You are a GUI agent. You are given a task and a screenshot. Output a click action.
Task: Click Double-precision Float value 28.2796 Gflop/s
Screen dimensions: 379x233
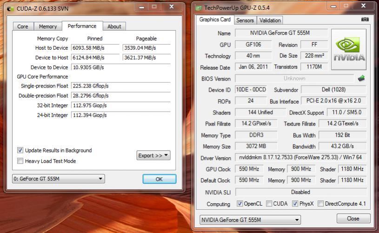click(121, 96)
